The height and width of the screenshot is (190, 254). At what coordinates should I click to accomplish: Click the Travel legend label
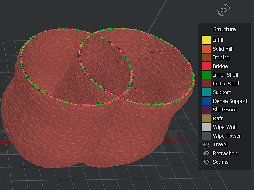pos(220,144)
